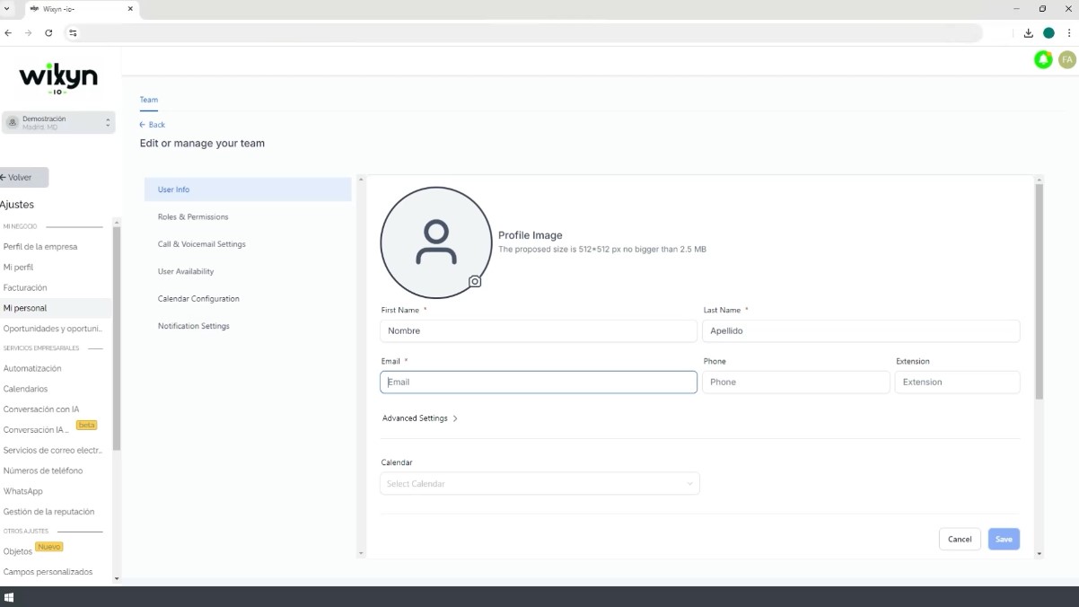This screenshot has height=607, width=1079.
Task: Click the Cancel button
Action: (960, 539)
